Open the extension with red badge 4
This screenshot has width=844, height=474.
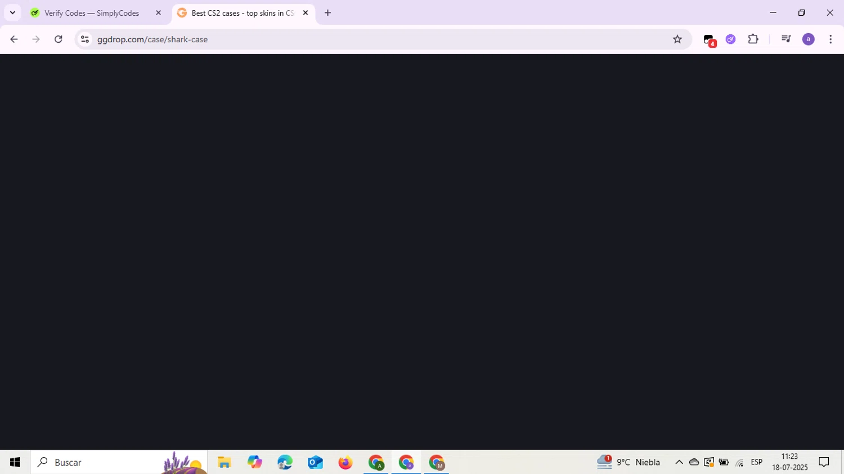710,40
